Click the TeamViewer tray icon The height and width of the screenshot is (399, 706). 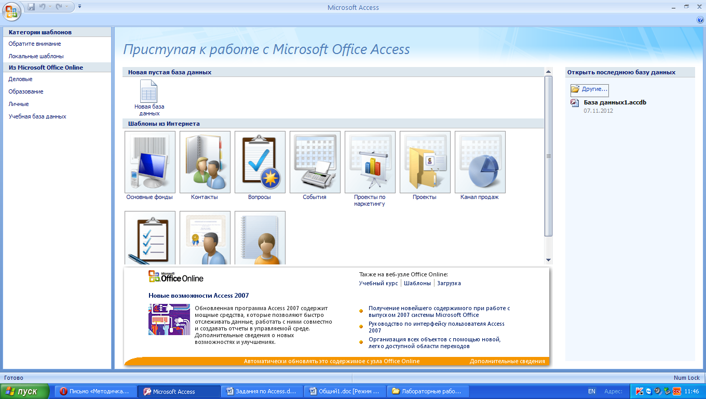648,391
